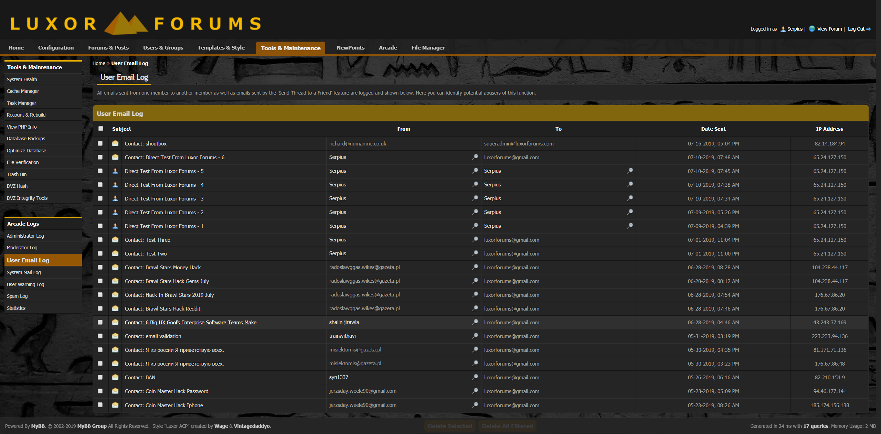Click envelope icon for Contact: shoutbox row

(x=115, y=143)
